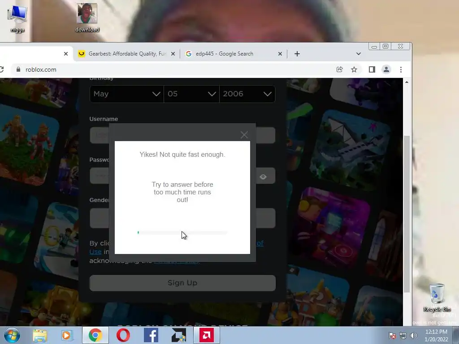Select Chrome in the taskbar
Image resolution: width=459 pixels, height=344 pixels.
pyautogui.click(x=95, y=335)
